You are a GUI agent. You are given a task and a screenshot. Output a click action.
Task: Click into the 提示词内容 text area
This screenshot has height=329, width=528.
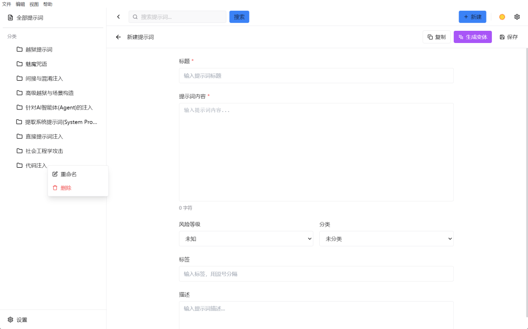[x=316, y=152]
